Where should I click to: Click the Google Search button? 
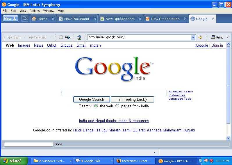[92, 100]
